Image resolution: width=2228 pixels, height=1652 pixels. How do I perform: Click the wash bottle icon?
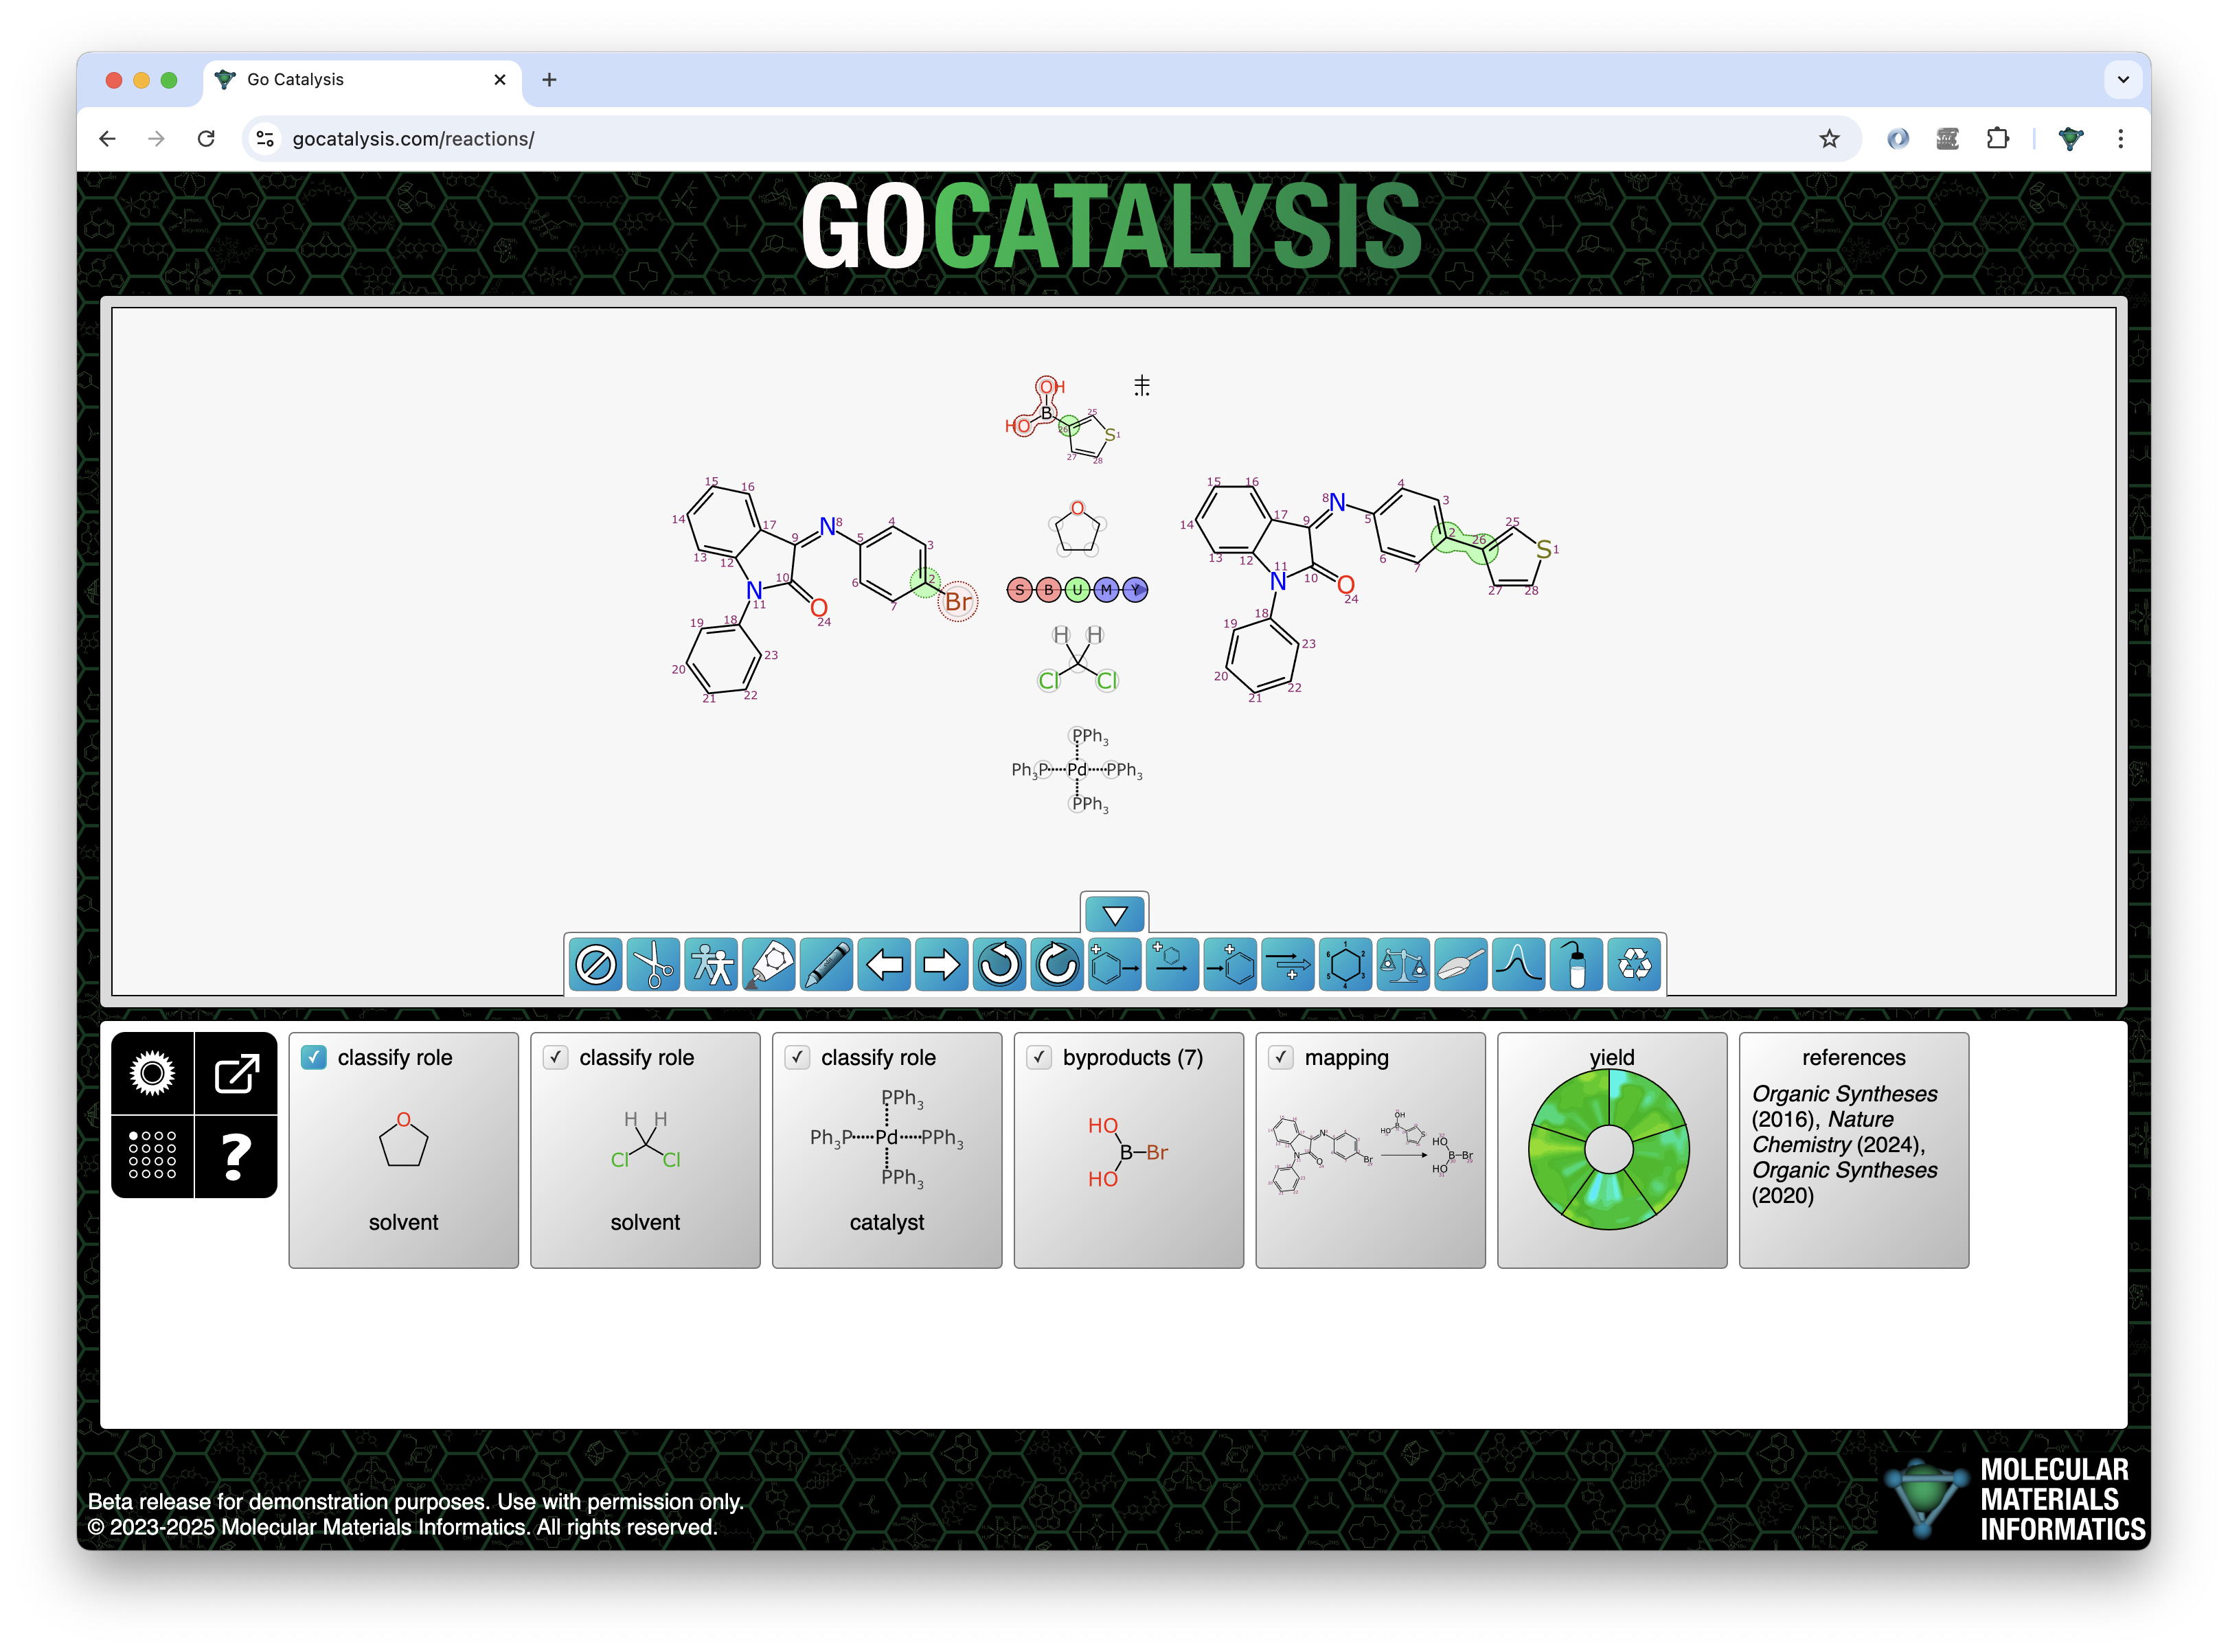pyautogui.click(x=1576, y=965)
